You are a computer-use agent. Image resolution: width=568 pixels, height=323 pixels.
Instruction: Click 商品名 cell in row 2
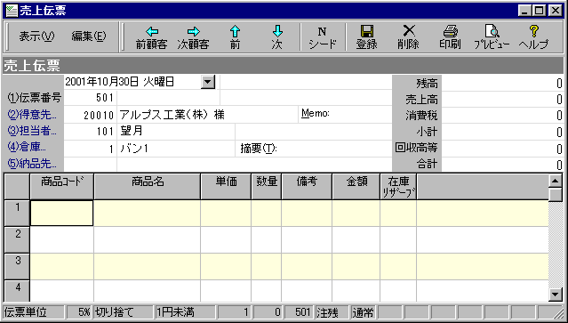pos(147,239)
